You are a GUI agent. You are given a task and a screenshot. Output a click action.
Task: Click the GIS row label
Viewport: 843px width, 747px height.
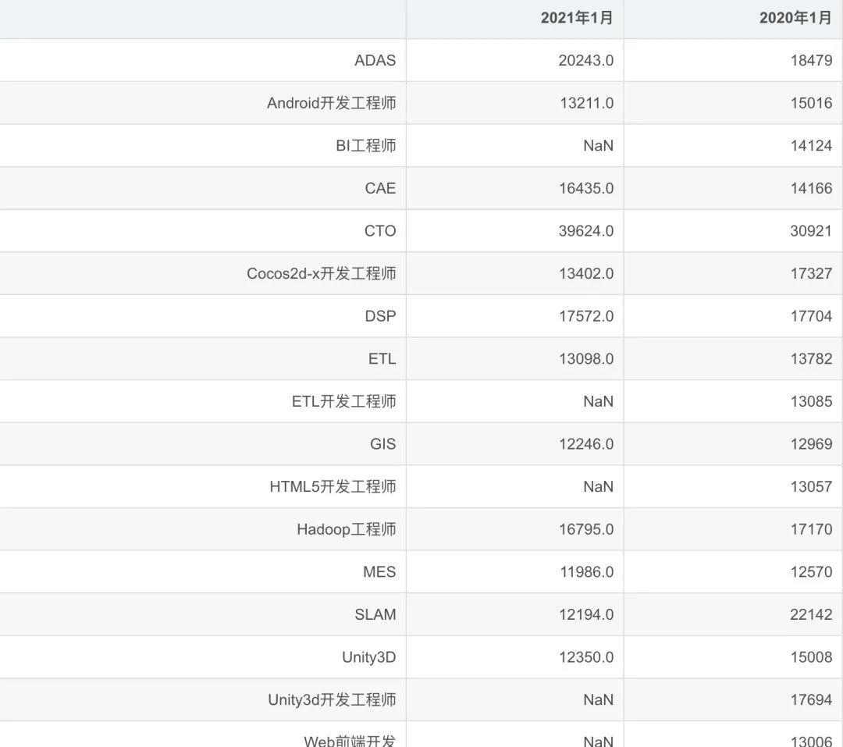tap(382, 443)
